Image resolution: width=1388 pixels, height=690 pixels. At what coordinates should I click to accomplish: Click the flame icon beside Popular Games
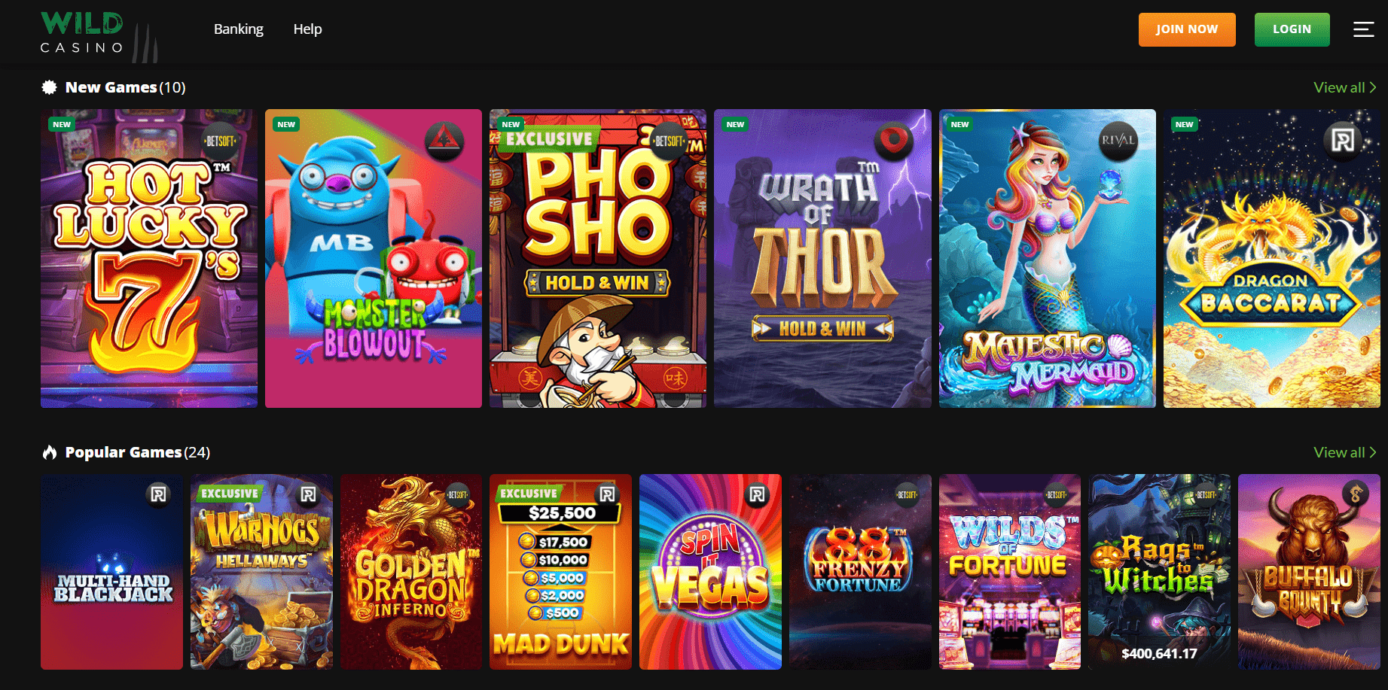50,452
